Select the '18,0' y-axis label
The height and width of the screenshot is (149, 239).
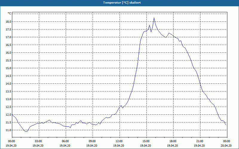click(x=9, y=21)
